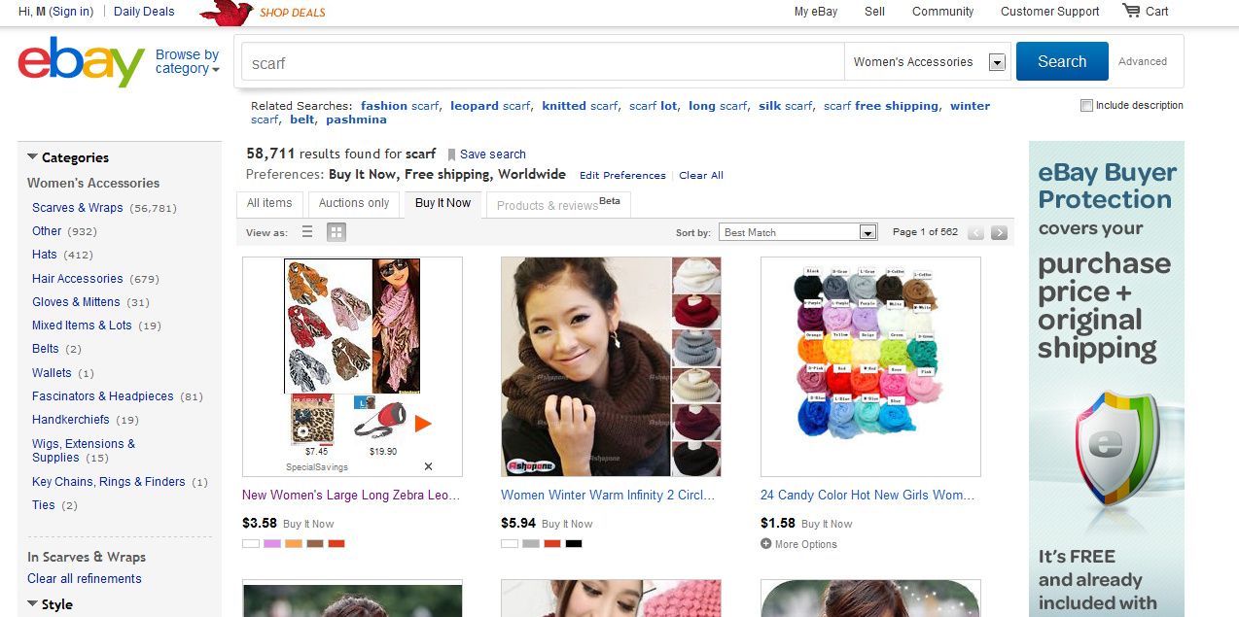Click Edit Preferences link
This screenshot has width=1239, height=617.
pos(622,176)
